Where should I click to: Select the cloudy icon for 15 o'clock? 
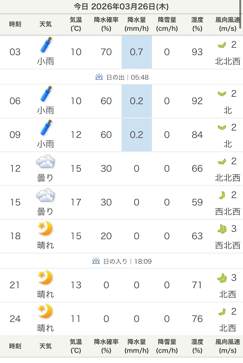tap(45, 195)
